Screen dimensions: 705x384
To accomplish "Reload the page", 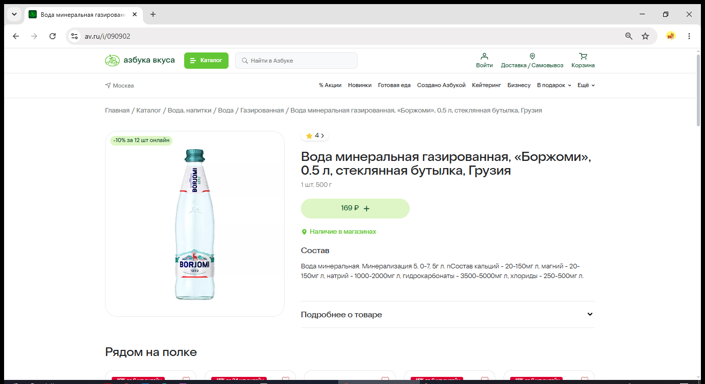I will (x=53, y=36).
